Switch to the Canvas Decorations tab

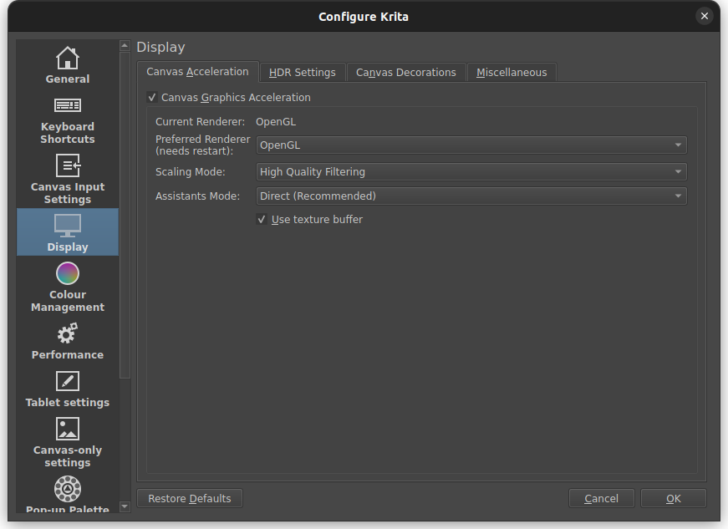405,73
